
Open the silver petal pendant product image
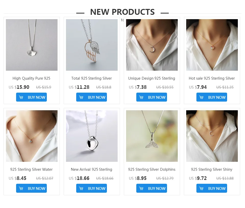92,136
